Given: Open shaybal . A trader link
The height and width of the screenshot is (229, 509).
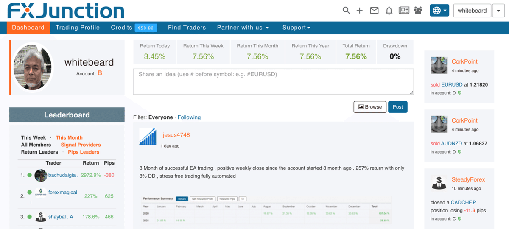Looking at the screenshot, I should (61, 217).
